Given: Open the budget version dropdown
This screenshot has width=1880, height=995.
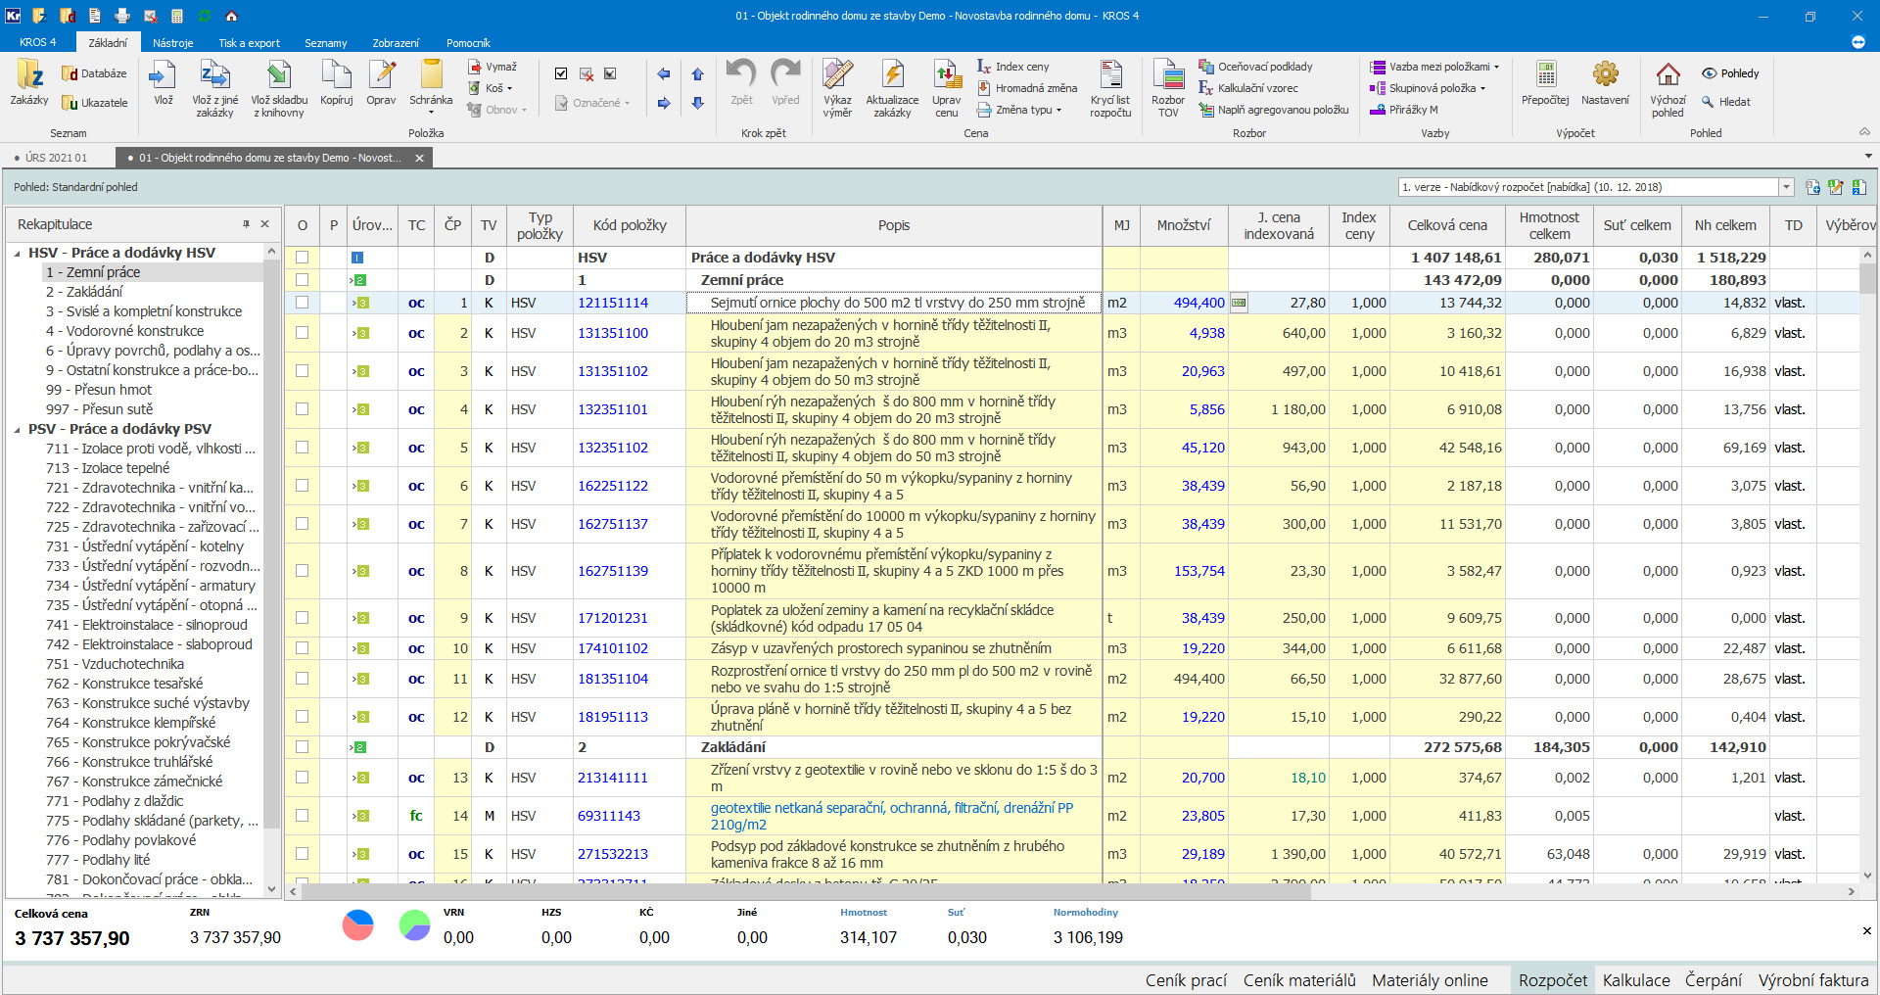Looking at the screenshot, I should coord(1786,187).
